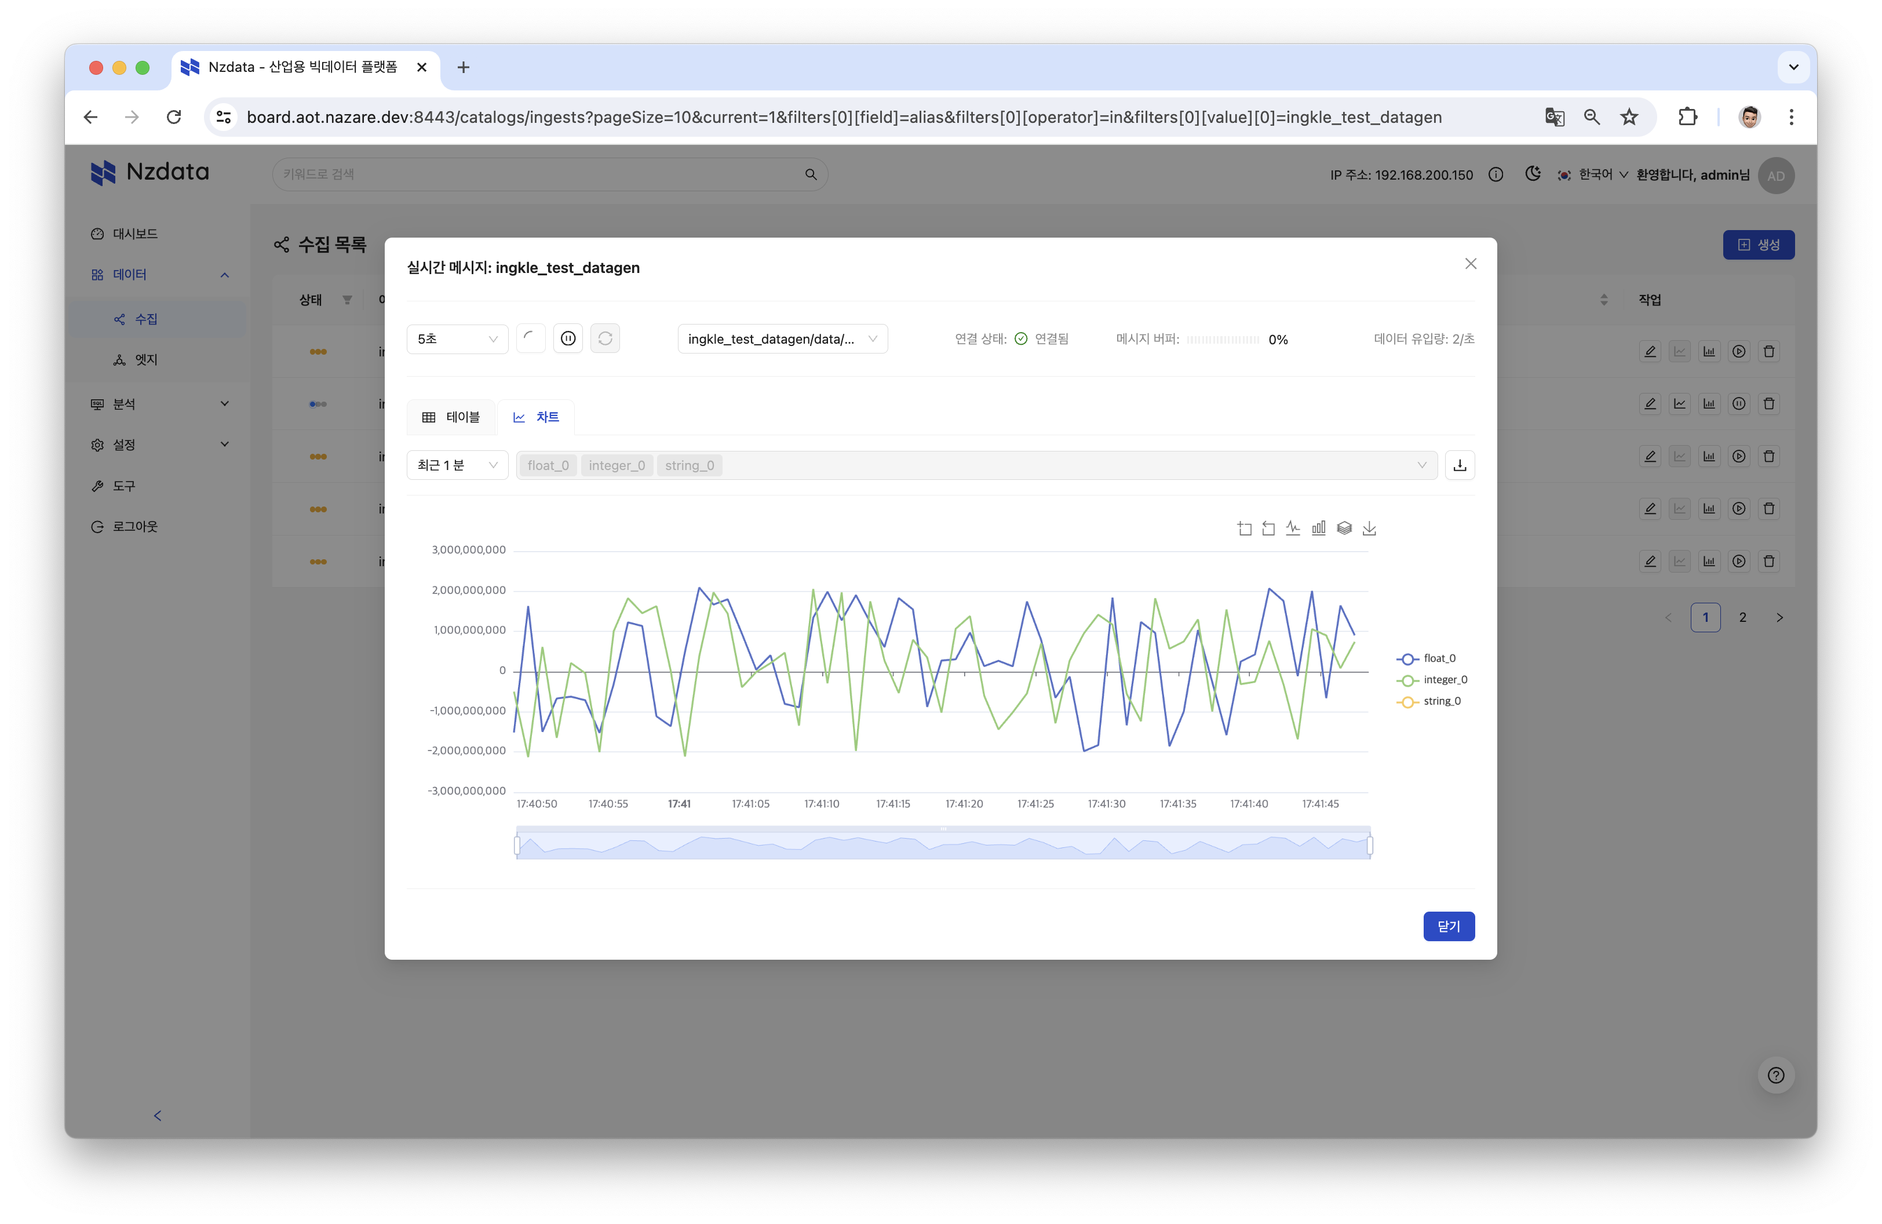The width and height of the screenshot is (1882, 1224).
Task: Switch the chart to line view icon
Action: point(1293,528)
